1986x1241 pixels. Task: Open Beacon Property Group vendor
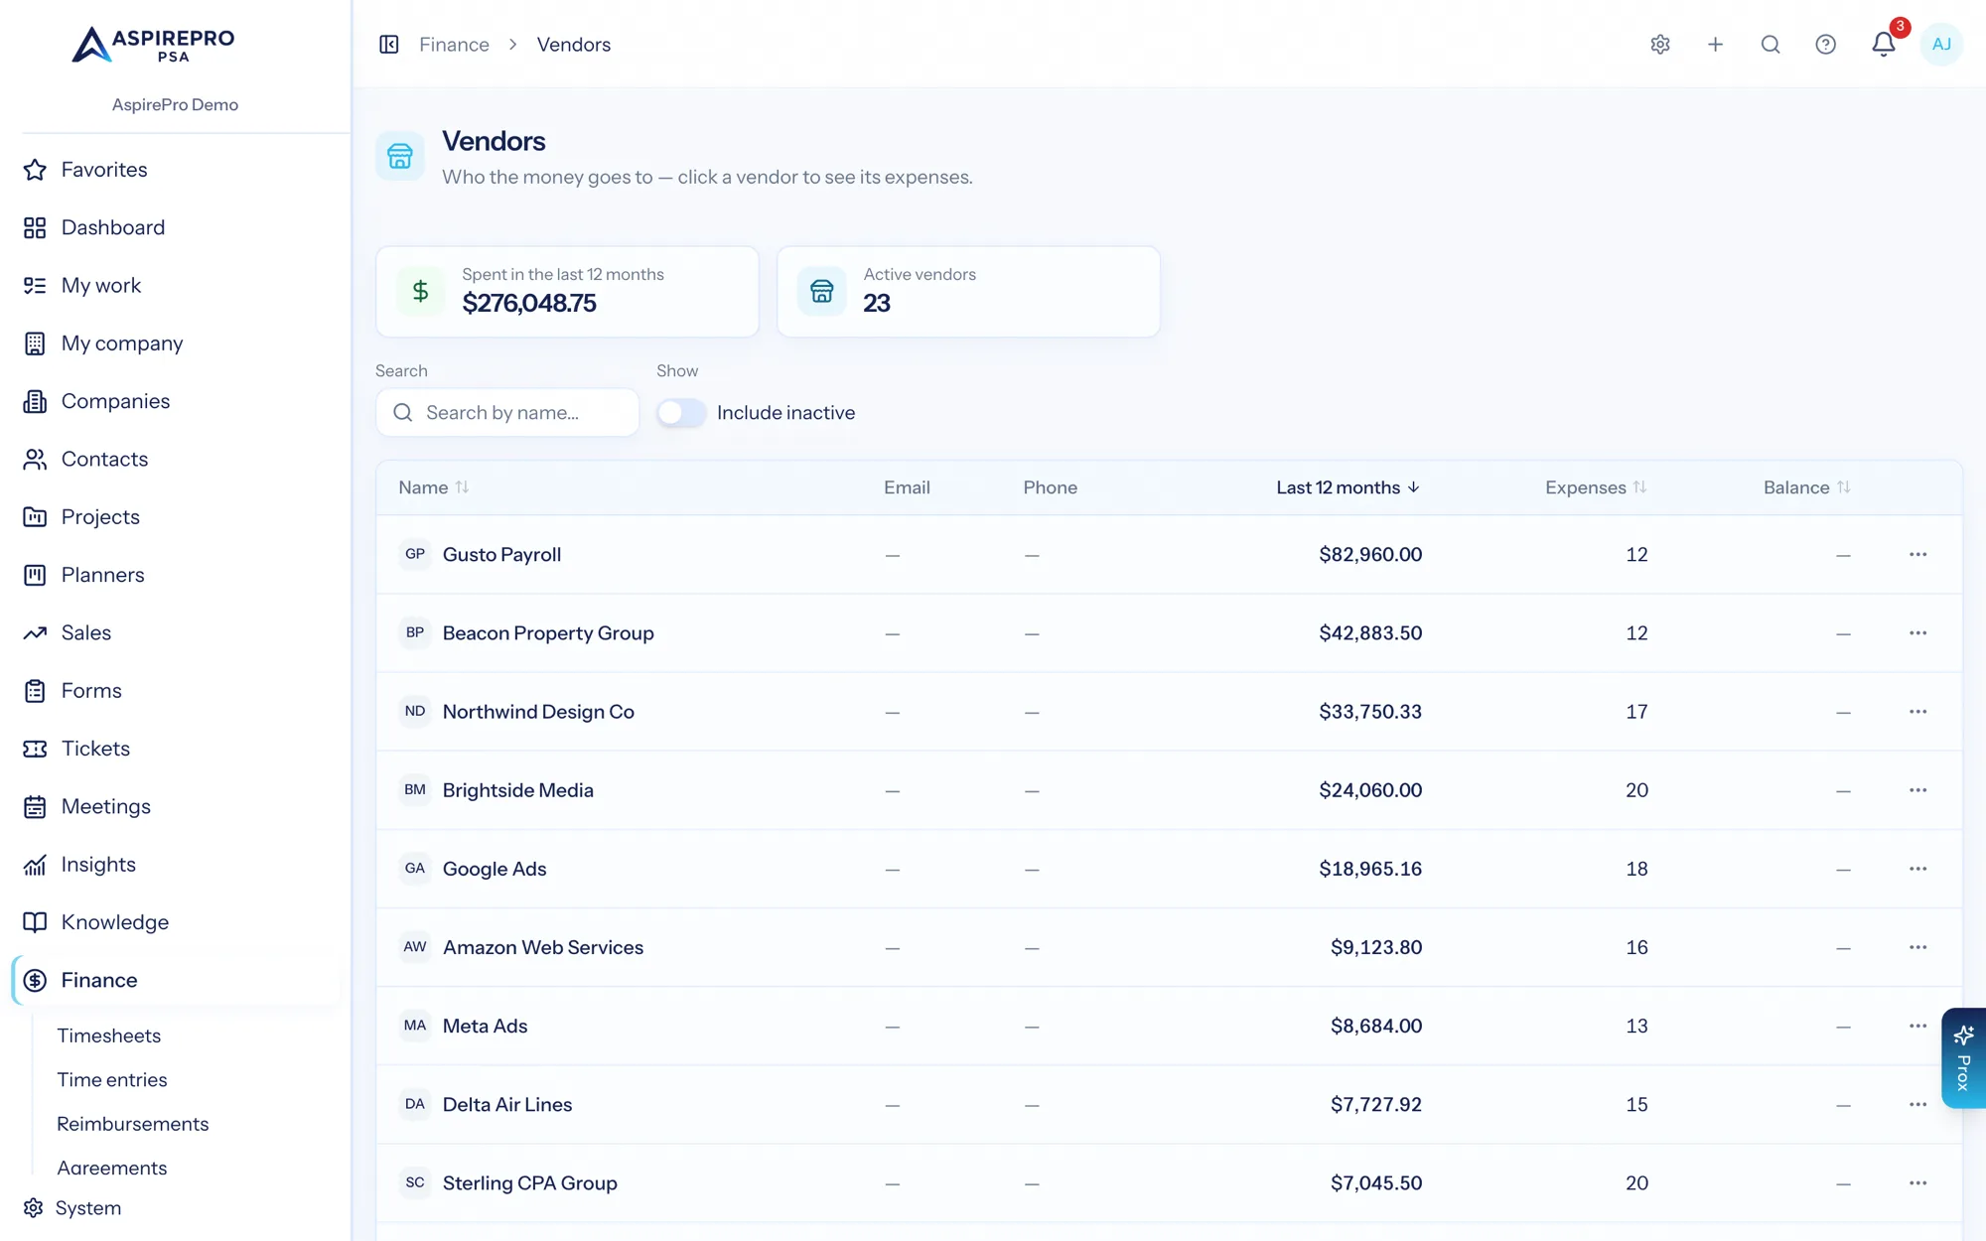[x=548, y=633]
